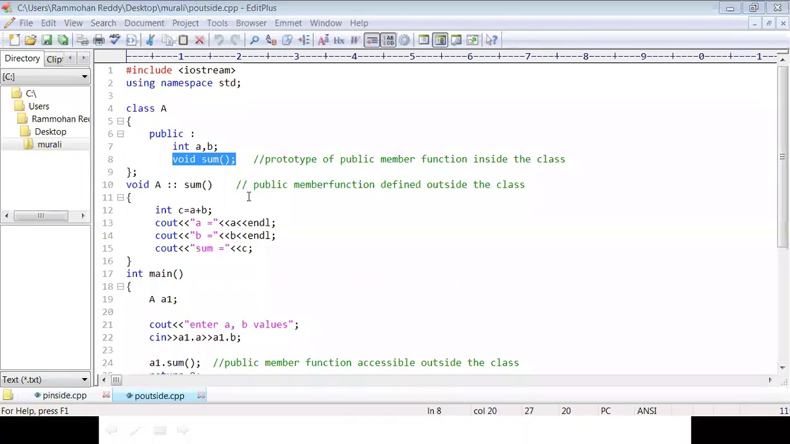The image size is (790, 444).
Task: Collapse the sum() body fold at line 11
Action: pos(120,197)
